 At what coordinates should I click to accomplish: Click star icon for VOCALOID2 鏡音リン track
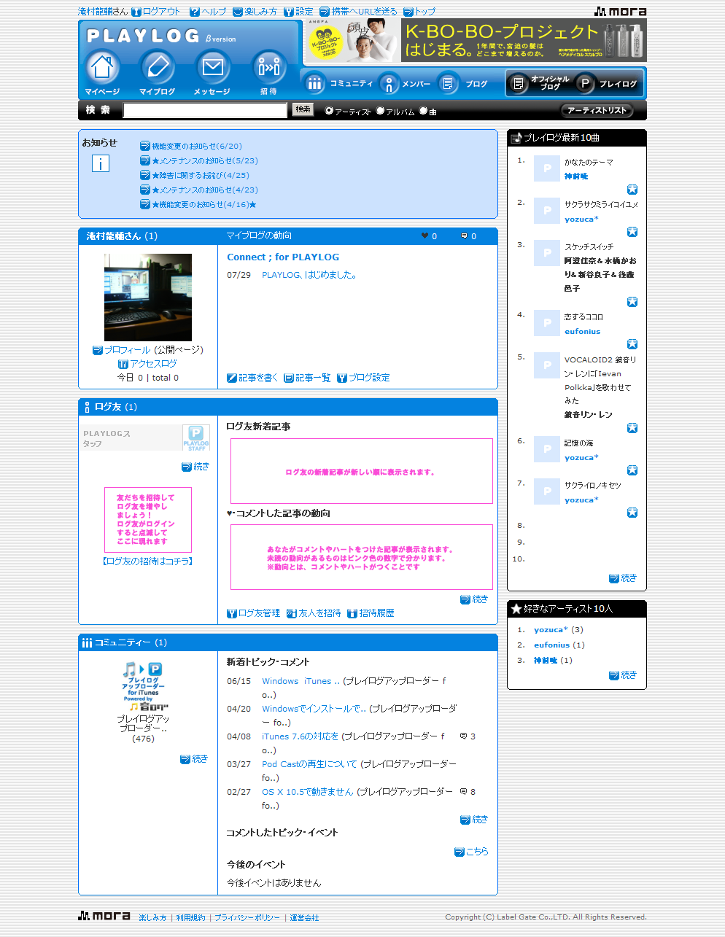click(x=632, y=428)
